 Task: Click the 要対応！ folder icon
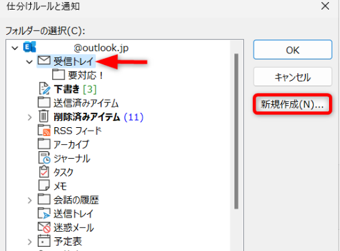[58, 75]
